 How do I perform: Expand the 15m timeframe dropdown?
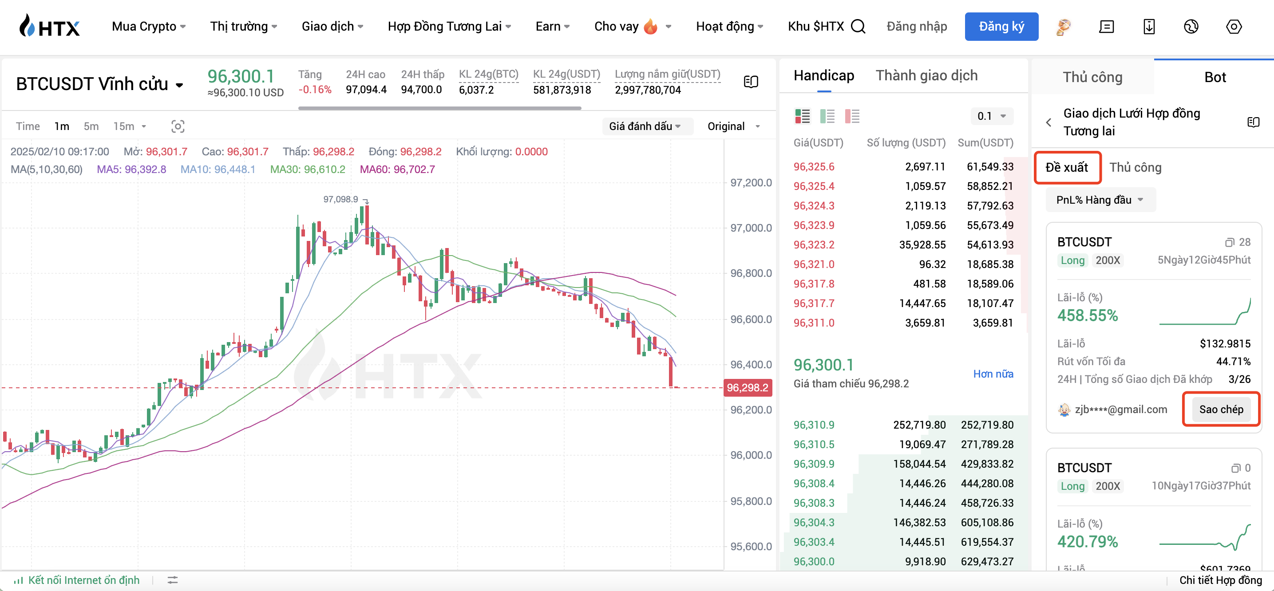click(130, 126)
